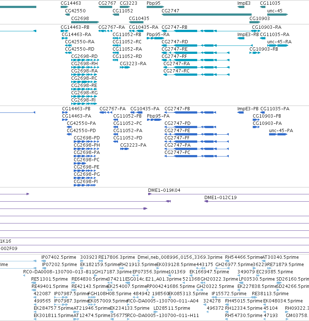Viewport: 309px width, 321px height.
Task: Select BAC clone DME1-012C19
Action: [x=220, y=198]
